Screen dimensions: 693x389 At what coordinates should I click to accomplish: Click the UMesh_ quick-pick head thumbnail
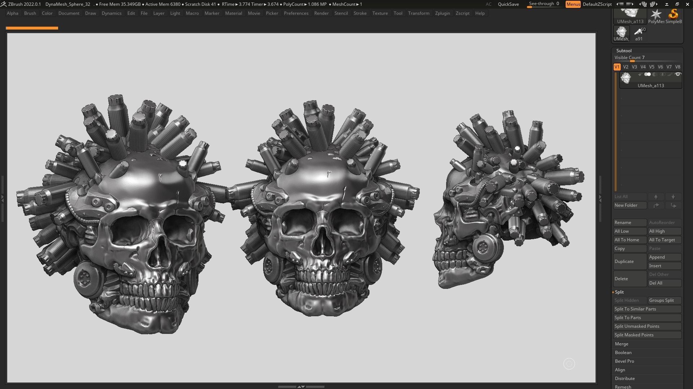click(x=621, y=33)
